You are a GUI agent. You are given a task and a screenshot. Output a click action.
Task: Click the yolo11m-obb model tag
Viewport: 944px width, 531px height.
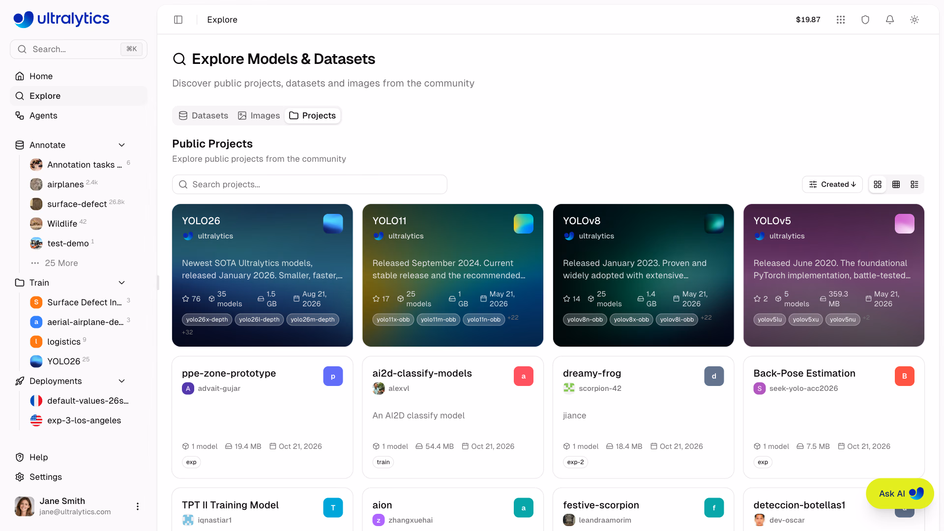tap(438, 320)
